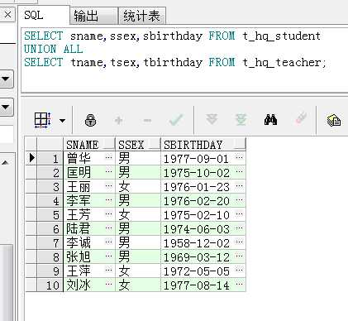The image size is (348, 321).
Task: Click the date 1977-08-14
Action: (x=196, y=285)
